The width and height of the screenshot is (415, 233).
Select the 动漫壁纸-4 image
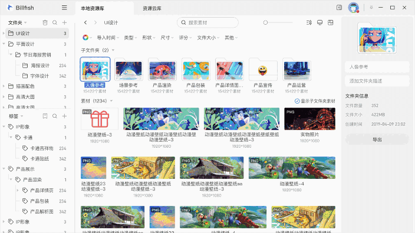292,168
